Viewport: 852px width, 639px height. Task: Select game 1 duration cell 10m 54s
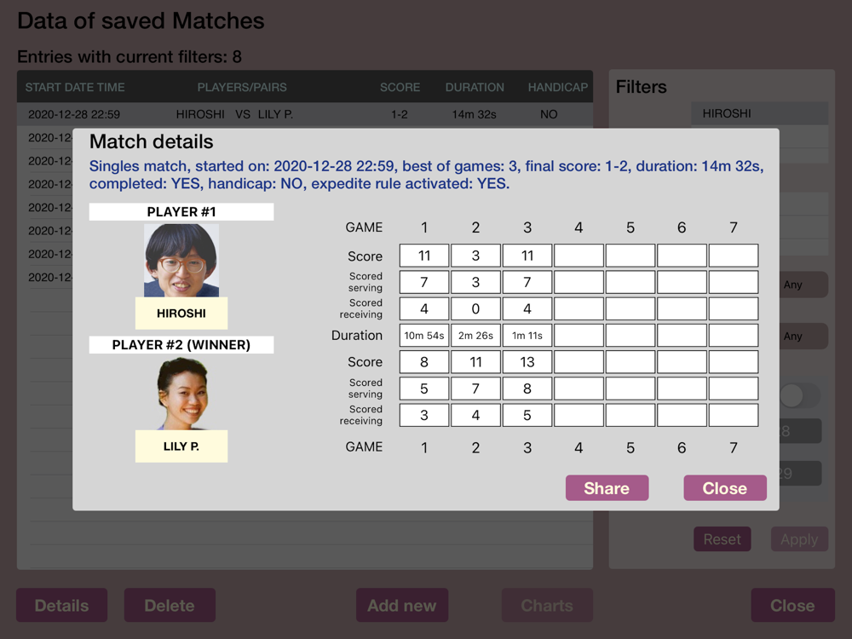424,335
